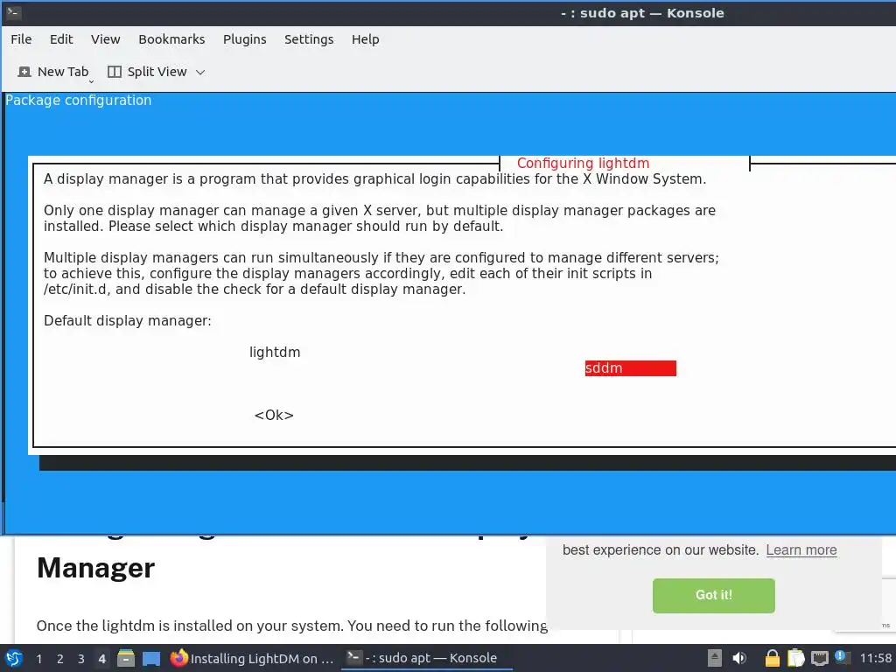Click the Manager heading in Firefox page
Viewport: 896px width, 672px height.
(x=96, y=568)
